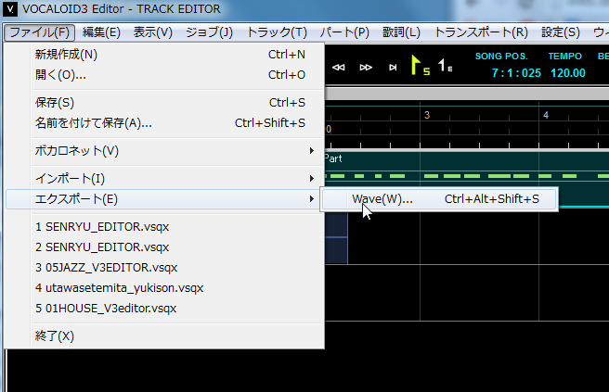Click measure 4 on the ruler
The width and height of the screenshot is (609, 392).
[546, 115]
